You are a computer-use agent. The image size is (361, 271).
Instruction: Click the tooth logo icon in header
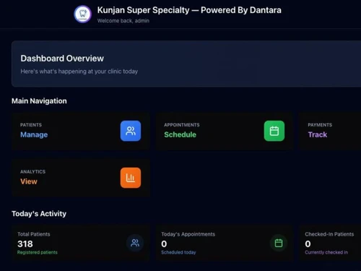click(x=83, y=14)
